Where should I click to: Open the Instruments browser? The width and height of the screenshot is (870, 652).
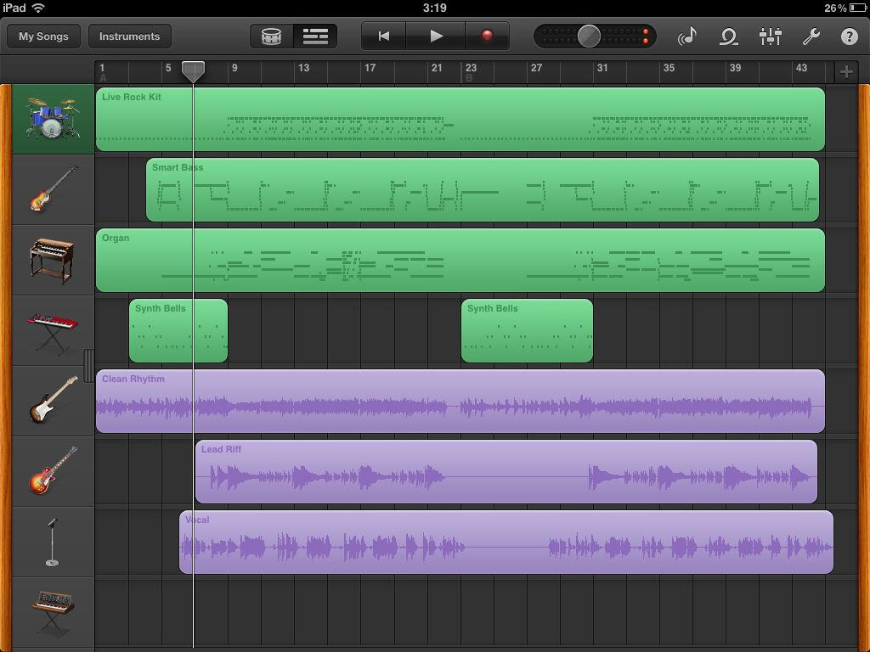click(x=129, y=37)
